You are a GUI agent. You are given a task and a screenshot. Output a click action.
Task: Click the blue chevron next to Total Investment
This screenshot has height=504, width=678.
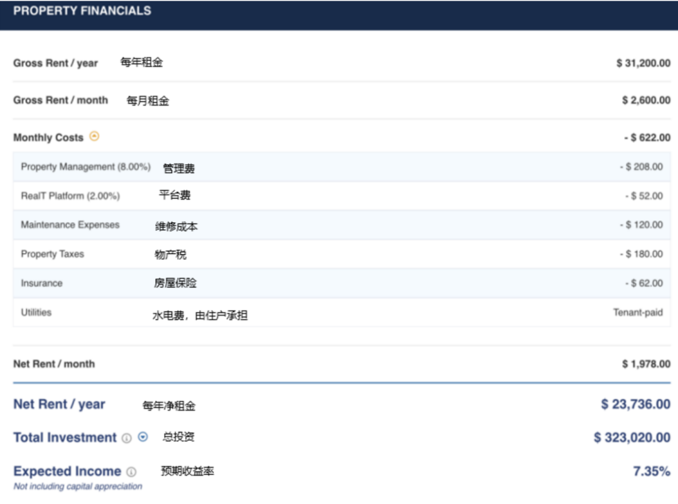pos(143,437)
